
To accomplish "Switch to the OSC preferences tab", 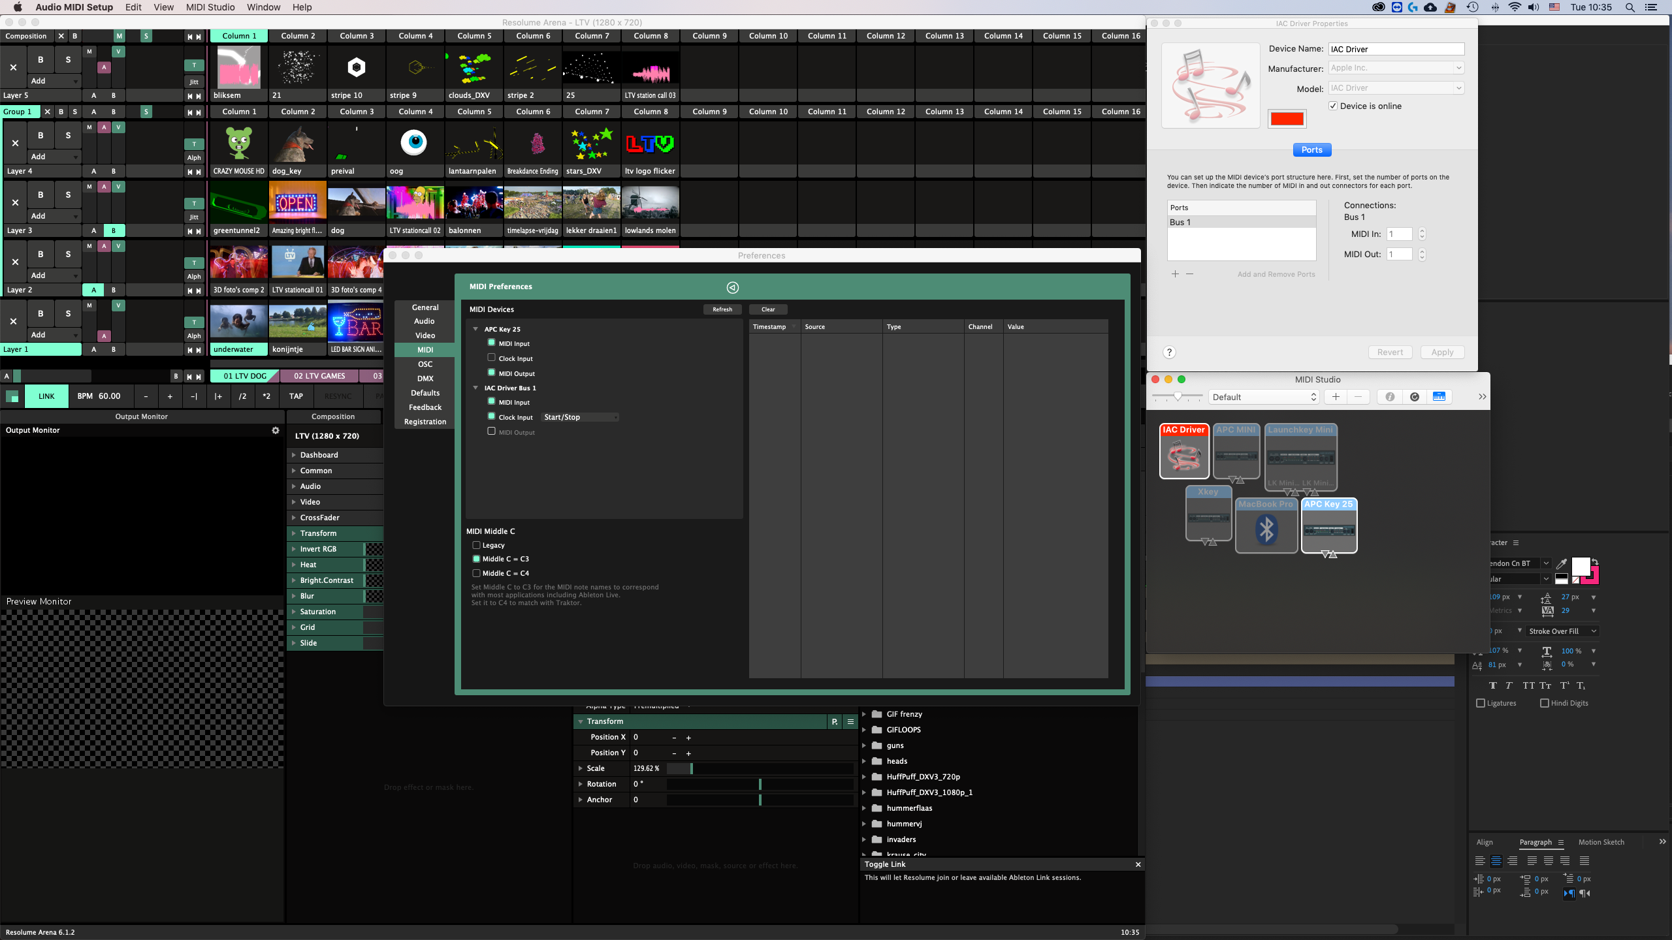I will pos(425,364).
